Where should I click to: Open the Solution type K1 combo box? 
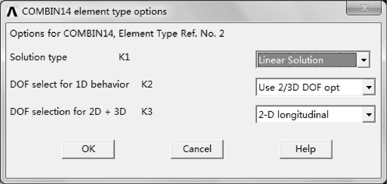(306, 60)
